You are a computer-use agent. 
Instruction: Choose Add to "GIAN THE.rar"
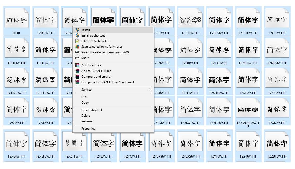pyautogui.click(x=113, y=71)
